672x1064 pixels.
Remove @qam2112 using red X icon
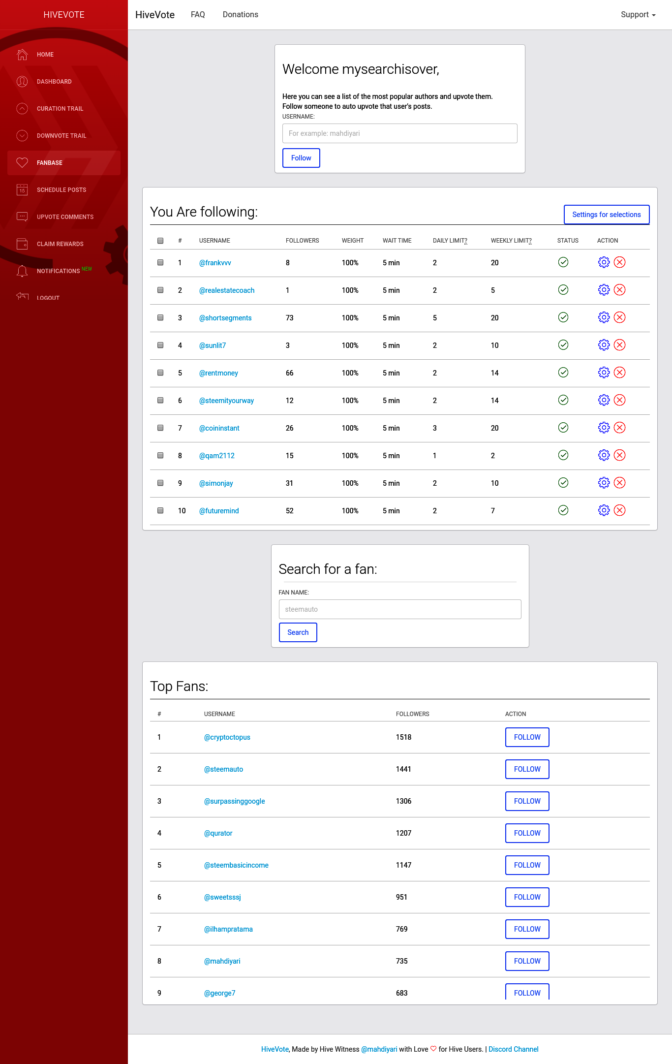620,455
